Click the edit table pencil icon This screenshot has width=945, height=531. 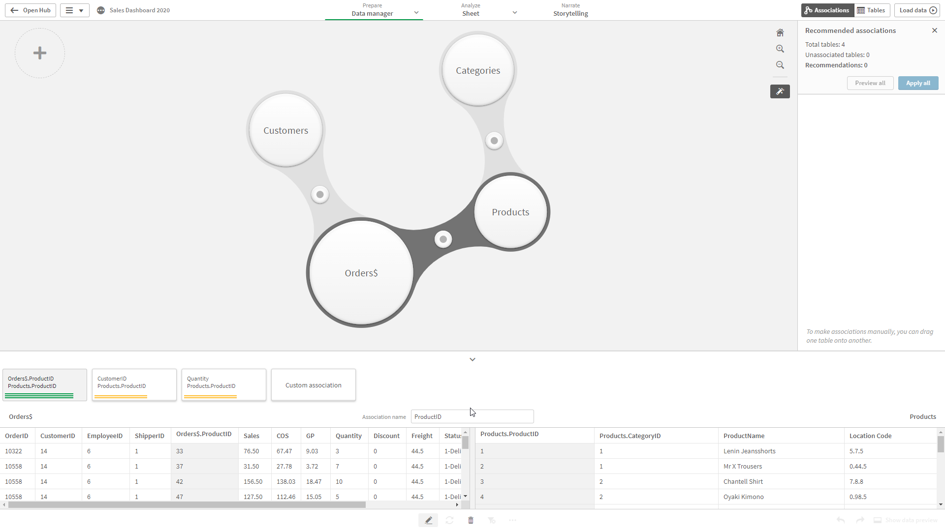pyautogui.click(x=428, y=520)
